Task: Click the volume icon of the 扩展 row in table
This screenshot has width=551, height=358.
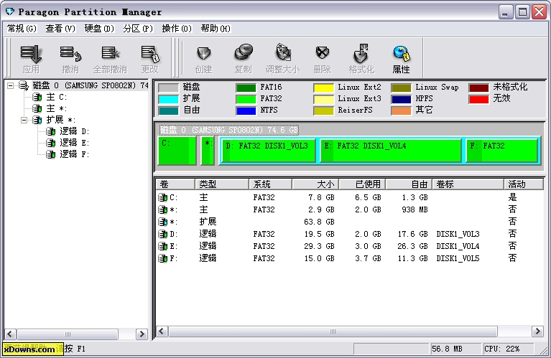Action: [x=162, y=222]
